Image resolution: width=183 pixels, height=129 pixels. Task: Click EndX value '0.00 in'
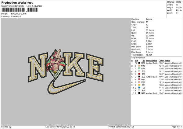(149, 41)
